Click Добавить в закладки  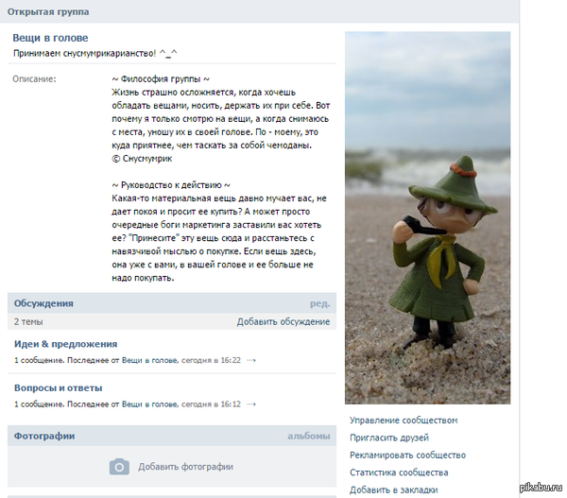(393, 490)
